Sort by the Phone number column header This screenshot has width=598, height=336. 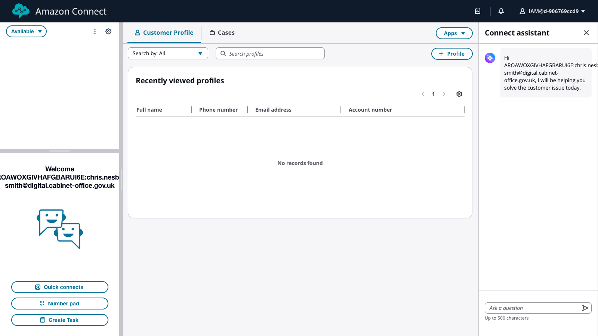218,110
